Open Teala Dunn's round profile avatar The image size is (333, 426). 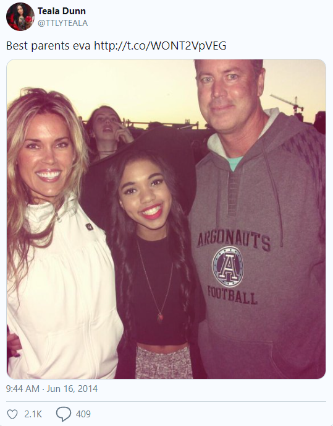20,17
